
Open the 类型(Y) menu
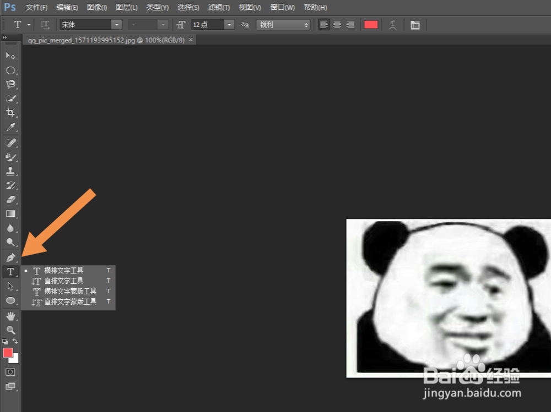(158, 7)
